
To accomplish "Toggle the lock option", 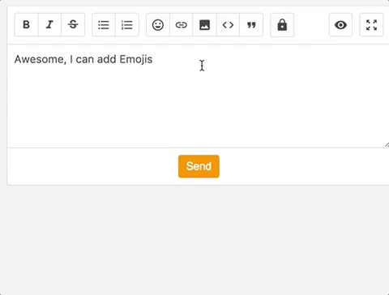I will (282, 25).
